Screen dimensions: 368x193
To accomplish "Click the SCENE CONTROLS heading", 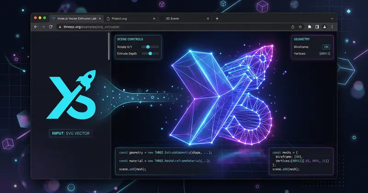I will (130, 39).
